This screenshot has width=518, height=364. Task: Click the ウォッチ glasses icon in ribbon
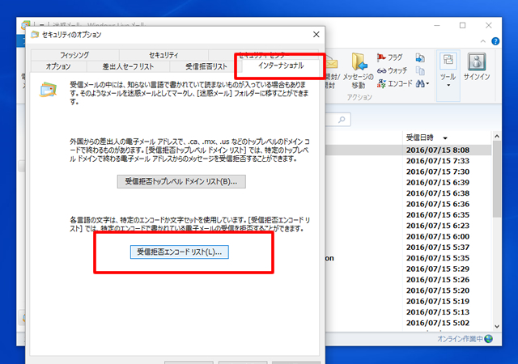tap(381, 70)
